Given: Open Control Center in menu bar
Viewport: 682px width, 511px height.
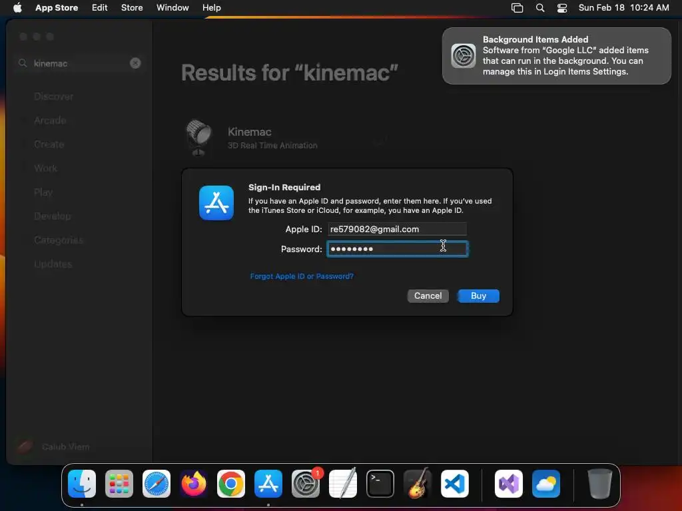Looking at the screenshot, I should pos(562,8).
